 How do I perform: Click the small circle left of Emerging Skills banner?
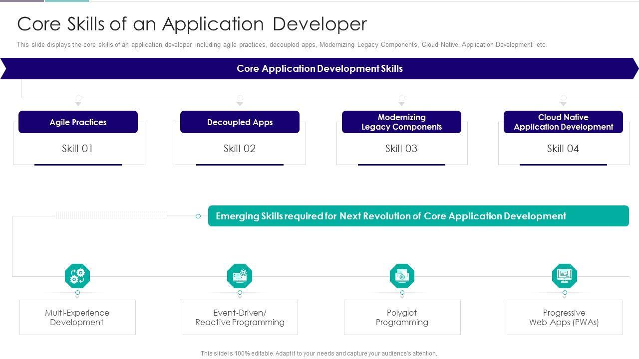[x=198, y=216]
